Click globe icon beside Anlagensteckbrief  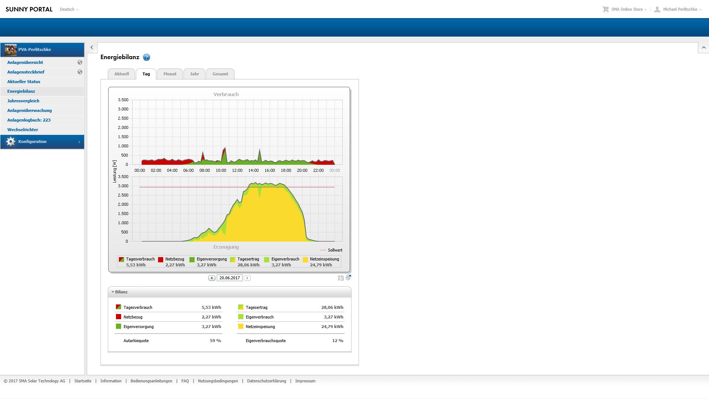click(80, 72)
